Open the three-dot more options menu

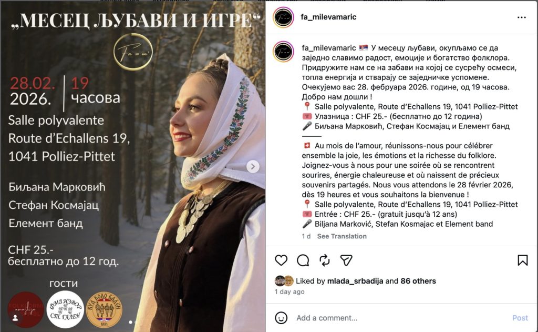[x=522, y=17]
